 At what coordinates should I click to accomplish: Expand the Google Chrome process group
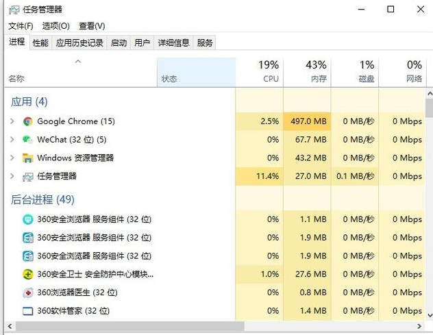click(12, 121)
